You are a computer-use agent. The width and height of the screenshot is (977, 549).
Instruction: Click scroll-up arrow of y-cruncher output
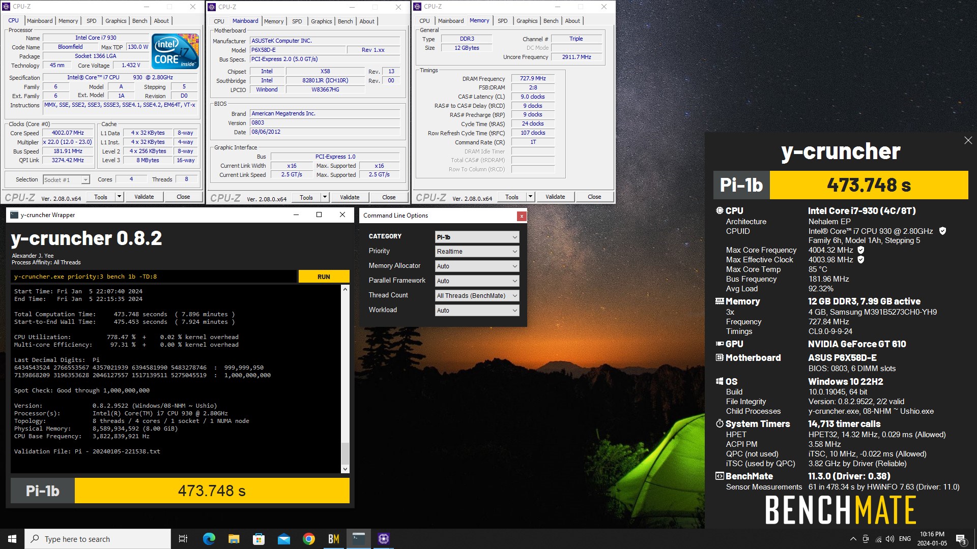(x=345, y=289)
